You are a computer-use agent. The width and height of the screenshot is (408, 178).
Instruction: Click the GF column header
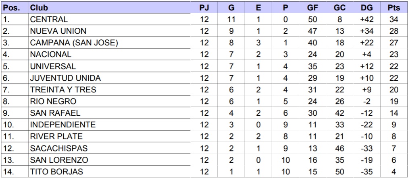pyautogui.click(x=312, y=8)
